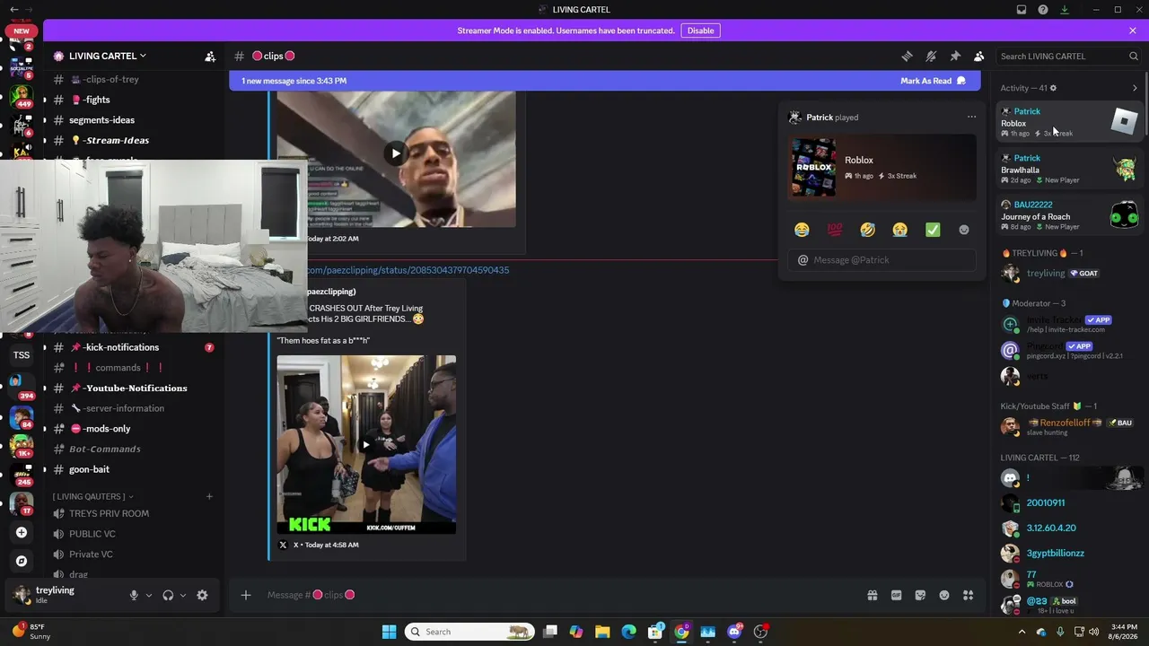
Task: Open the Activity settings gear
Action: click(1053, 88)
